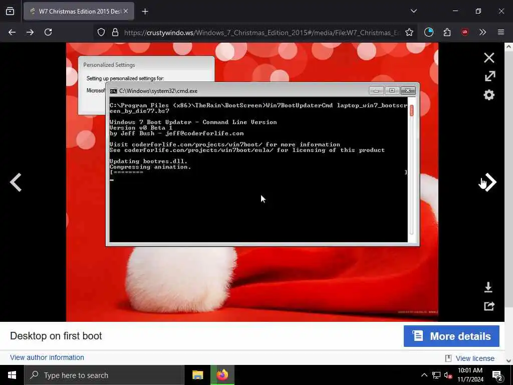Open muted volume tray icon
This screenshot has height=385, width=513.
pos(448,375)
